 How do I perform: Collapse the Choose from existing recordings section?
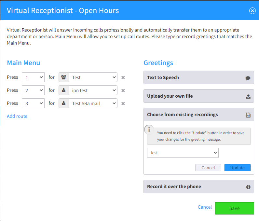point(199,115)
